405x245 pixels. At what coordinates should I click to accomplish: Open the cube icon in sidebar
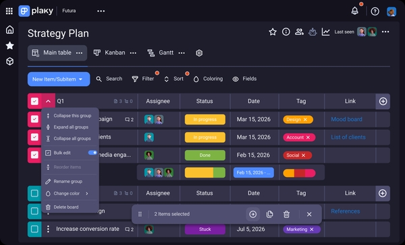coord(10,61)
